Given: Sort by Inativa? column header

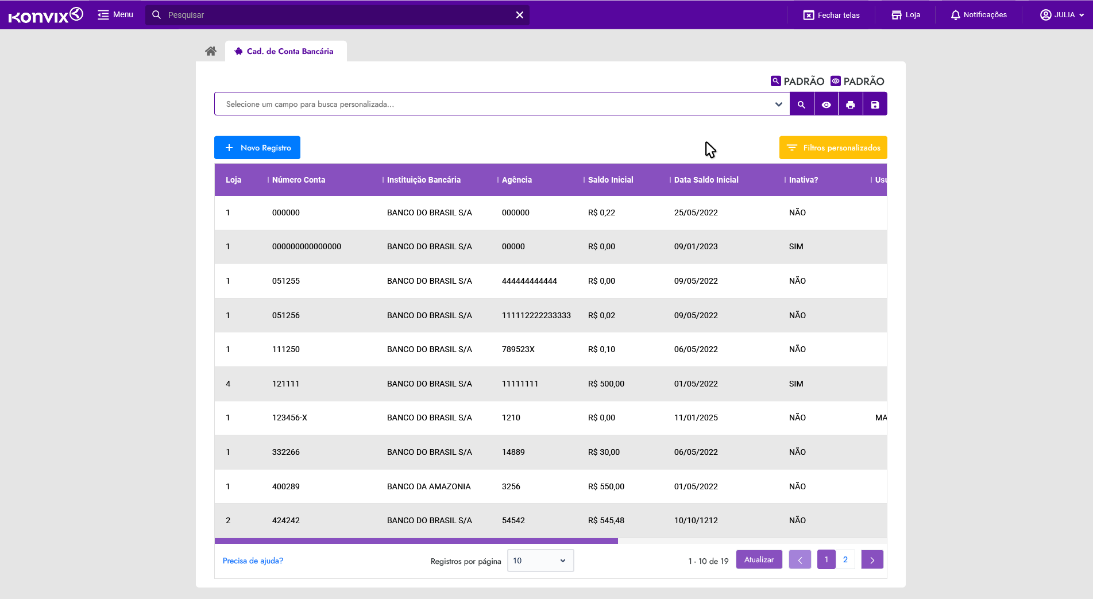Looking at the screenshot, I should pos(804,180).
